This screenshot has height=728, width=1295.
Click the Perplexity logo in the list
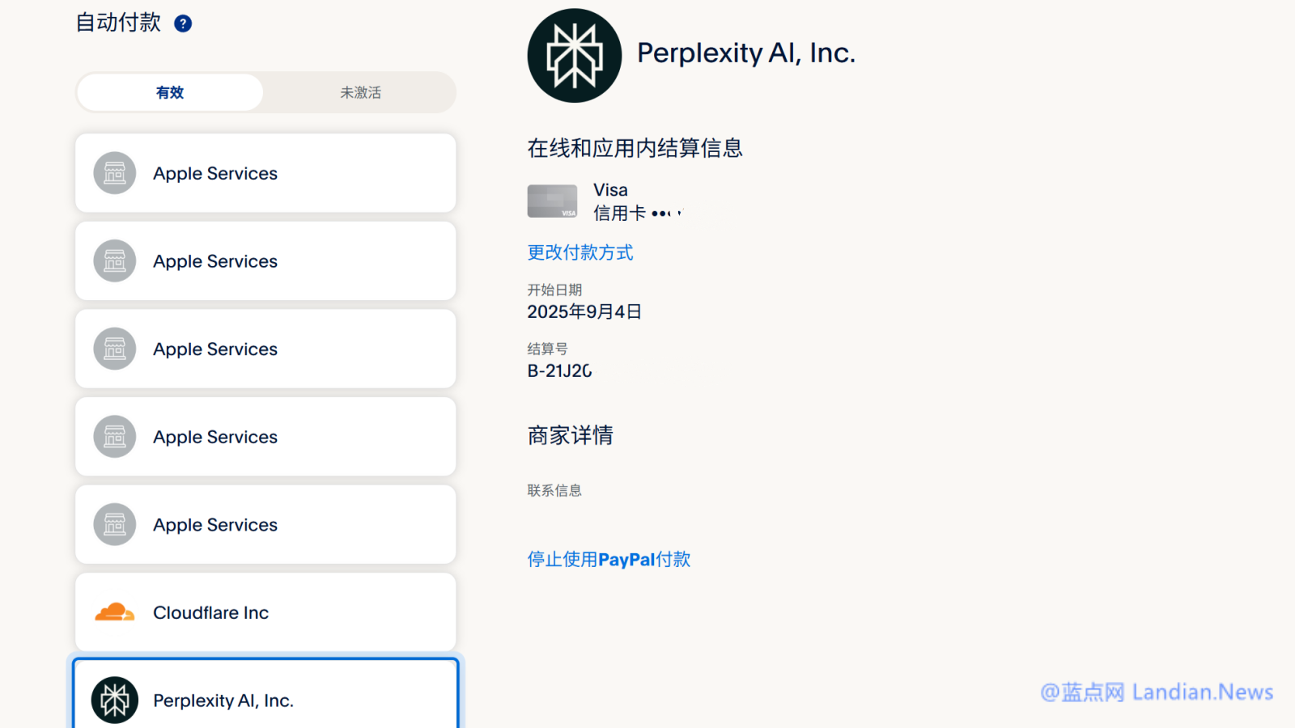tap(115, 700)
